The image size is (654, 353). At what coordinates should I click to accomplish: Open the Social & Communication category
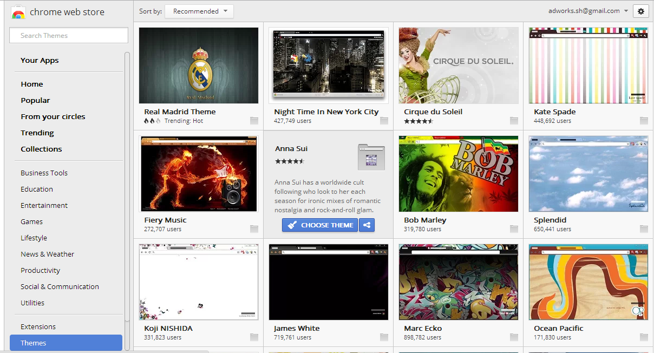[60, 287]
